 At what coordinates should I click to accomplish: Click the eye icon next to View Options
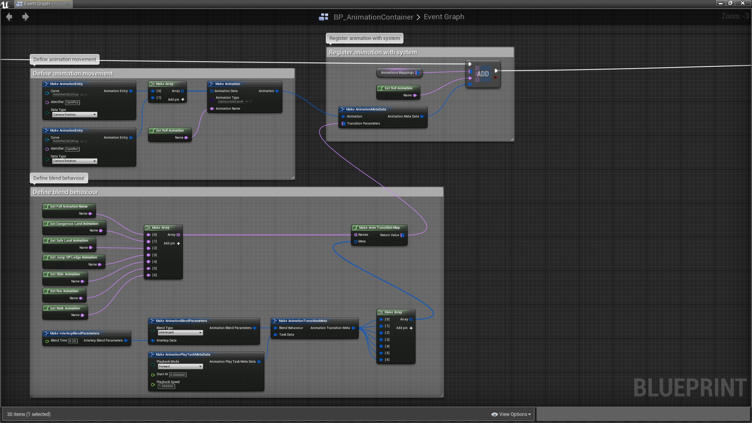pos(495,414)
